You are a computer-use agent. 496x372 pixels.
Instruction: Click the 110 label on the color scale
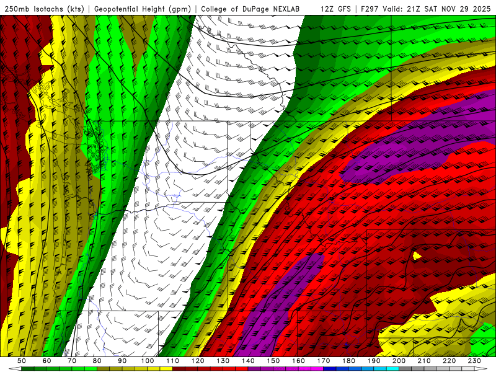pos(172,361)
